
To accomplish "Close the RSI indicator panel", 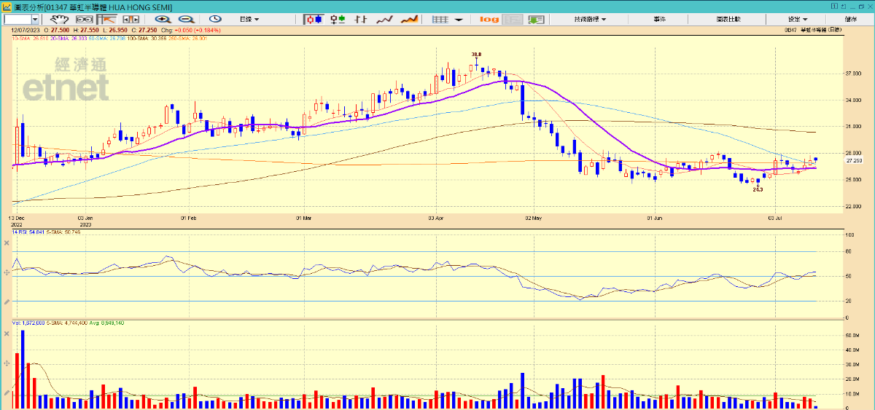I will point(7,242).
